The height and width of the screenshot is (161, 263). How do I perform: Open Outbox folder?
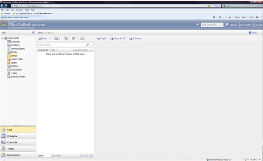[x=15, y=66]
